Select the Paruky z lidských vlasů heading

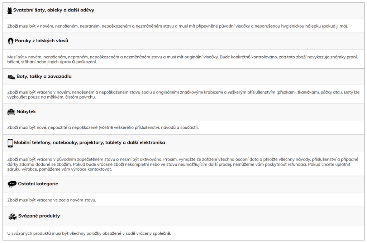click(x=42, y=41)
